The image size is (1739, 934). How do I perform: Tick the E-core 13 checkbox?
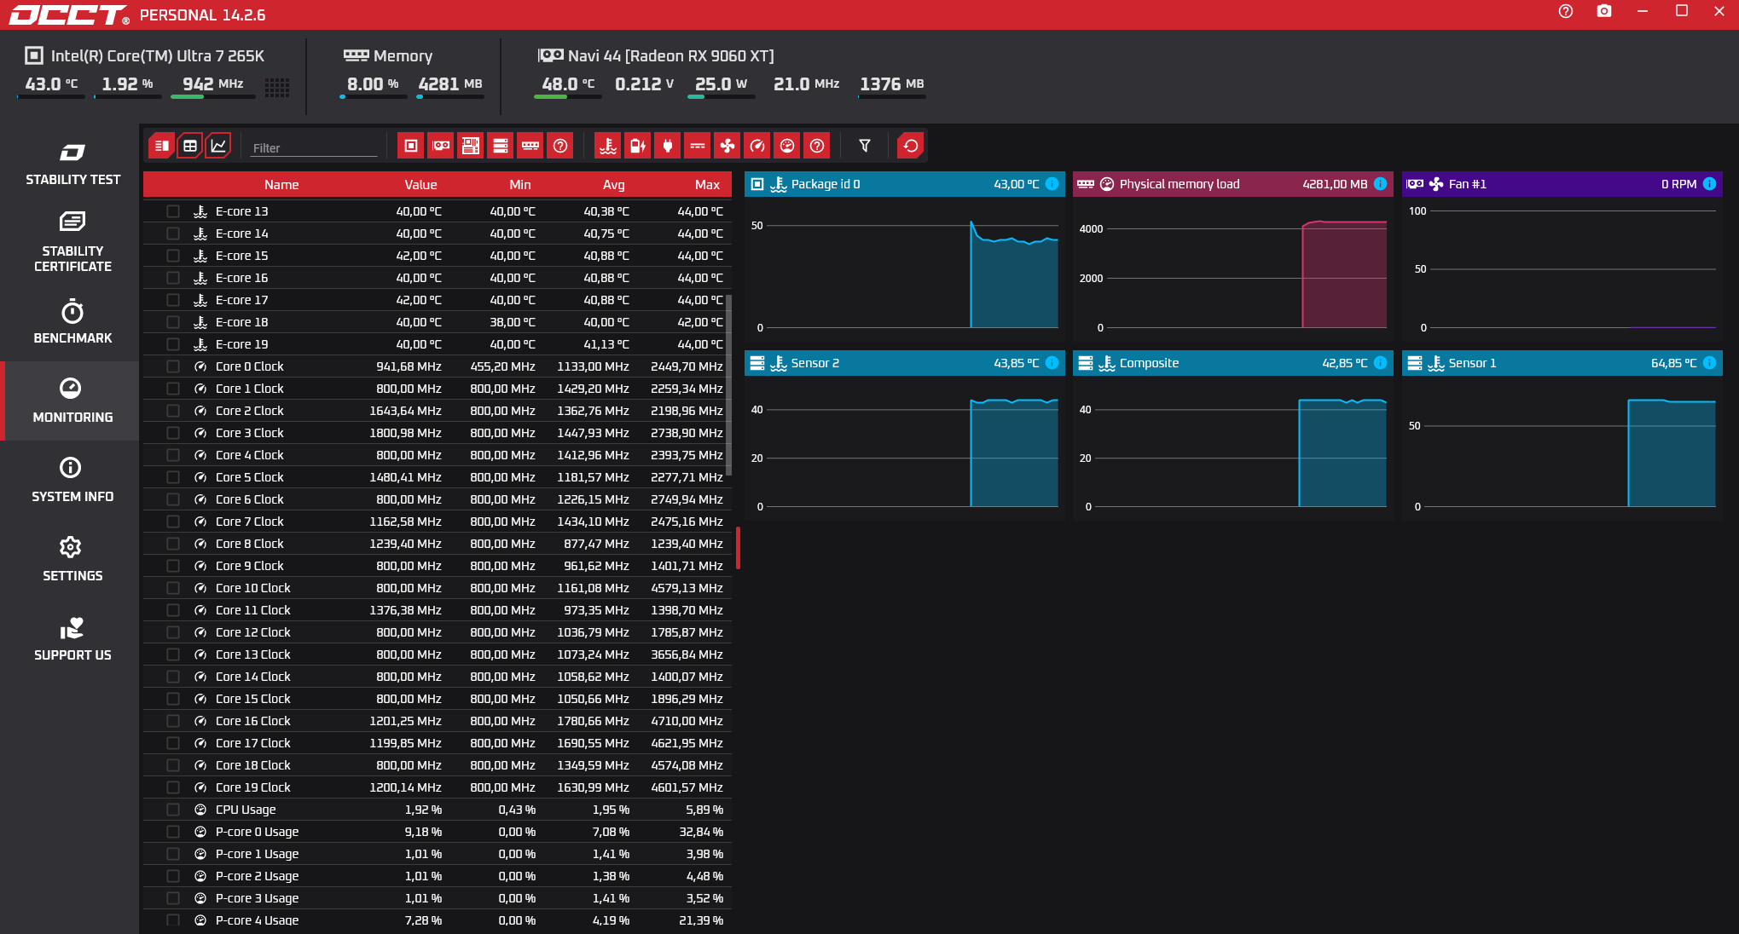pos(173,211)
